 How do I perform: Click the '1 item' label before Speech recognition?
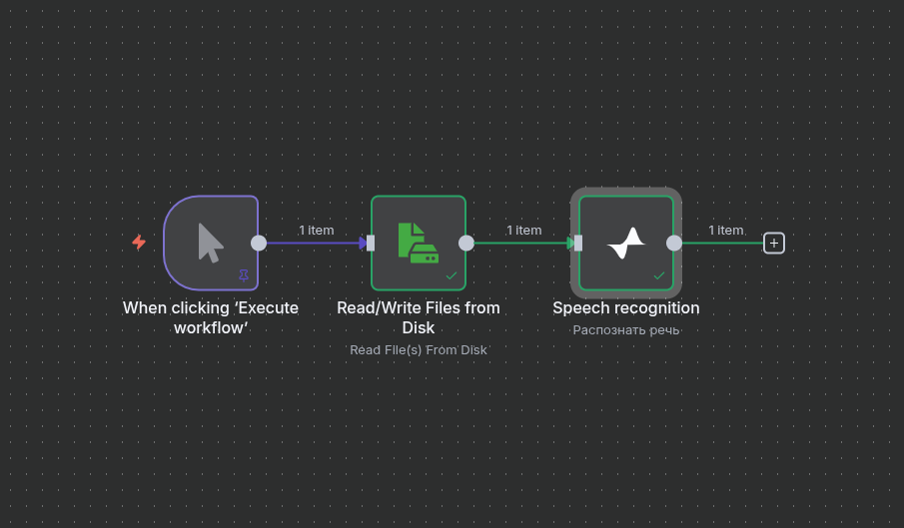click(x=524, y=231)
